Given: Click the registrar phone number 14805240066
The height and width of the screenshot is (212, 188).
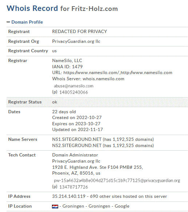Looking at the screenshot, I should pos(73,92).
